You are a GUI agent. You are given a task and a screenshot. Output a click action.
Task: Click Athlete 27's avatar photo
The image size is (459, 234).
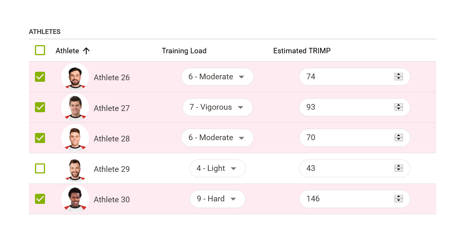(75, 107)
